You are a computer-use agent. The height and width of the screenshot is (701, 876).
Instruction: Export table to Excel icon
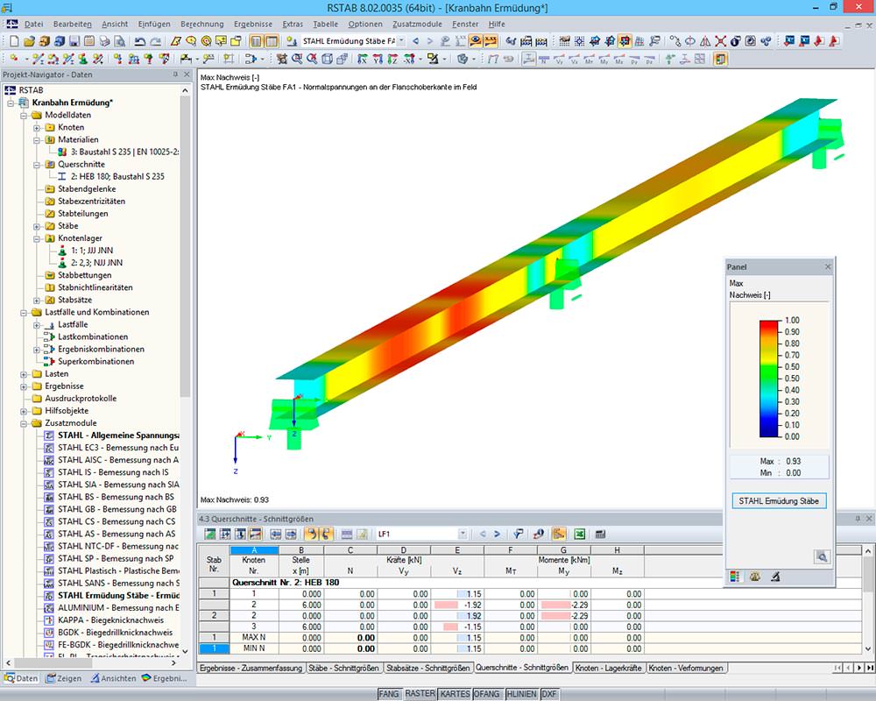pos(580,535)
